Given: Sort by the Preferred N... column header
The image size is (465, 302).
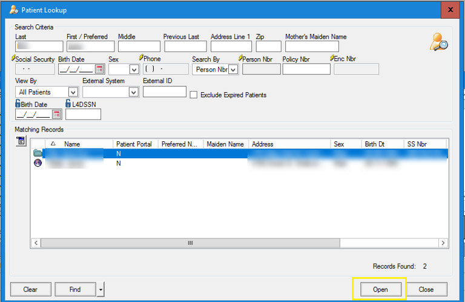Looking at the screenshot, I should point(180,144).
